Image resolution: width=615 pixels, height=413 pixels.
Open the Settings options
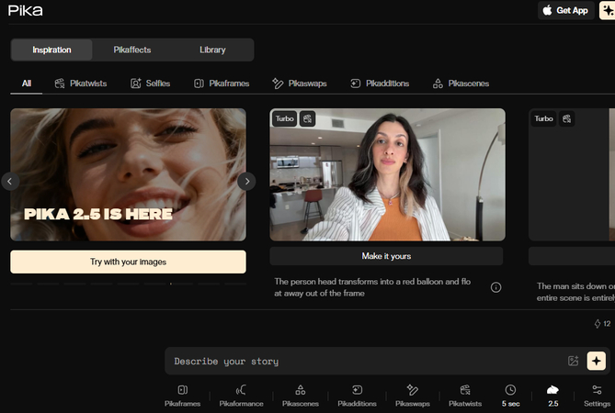(x=597, y=396)
